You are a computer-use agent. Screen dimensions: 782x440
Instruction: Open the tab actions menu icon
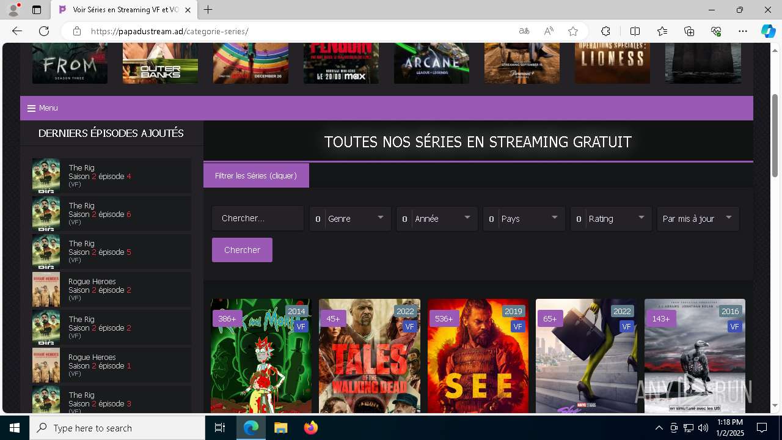[37, 10]
